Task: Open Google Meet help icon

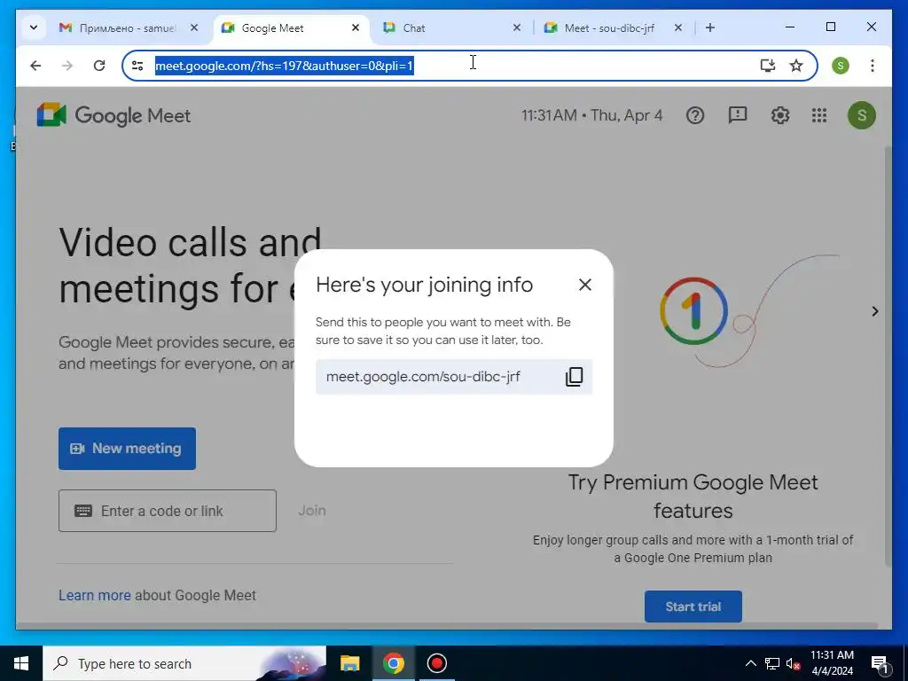Action: [695, 115]
